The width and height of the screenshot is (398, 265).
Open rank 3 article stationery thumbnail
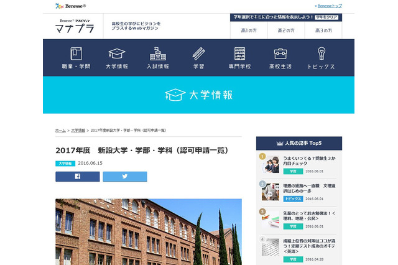[271, 220]
